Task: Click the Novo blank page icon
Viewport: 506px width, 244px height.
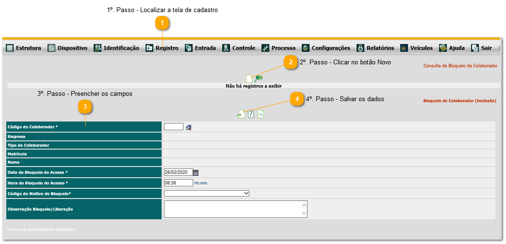Action: [249, 78]
